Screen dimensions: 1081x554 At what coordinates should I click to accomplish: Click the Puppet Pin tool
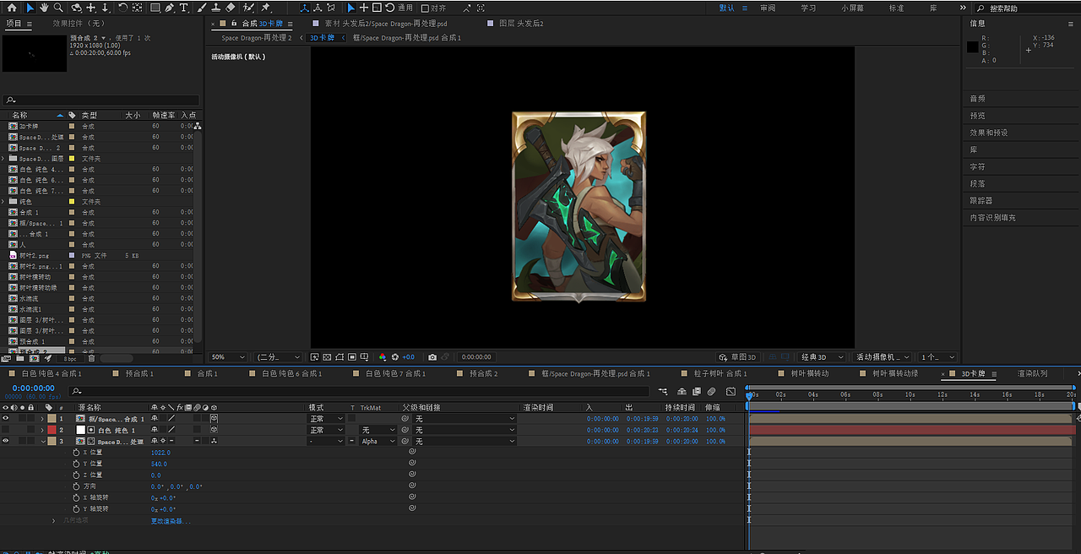click(265, 8)
